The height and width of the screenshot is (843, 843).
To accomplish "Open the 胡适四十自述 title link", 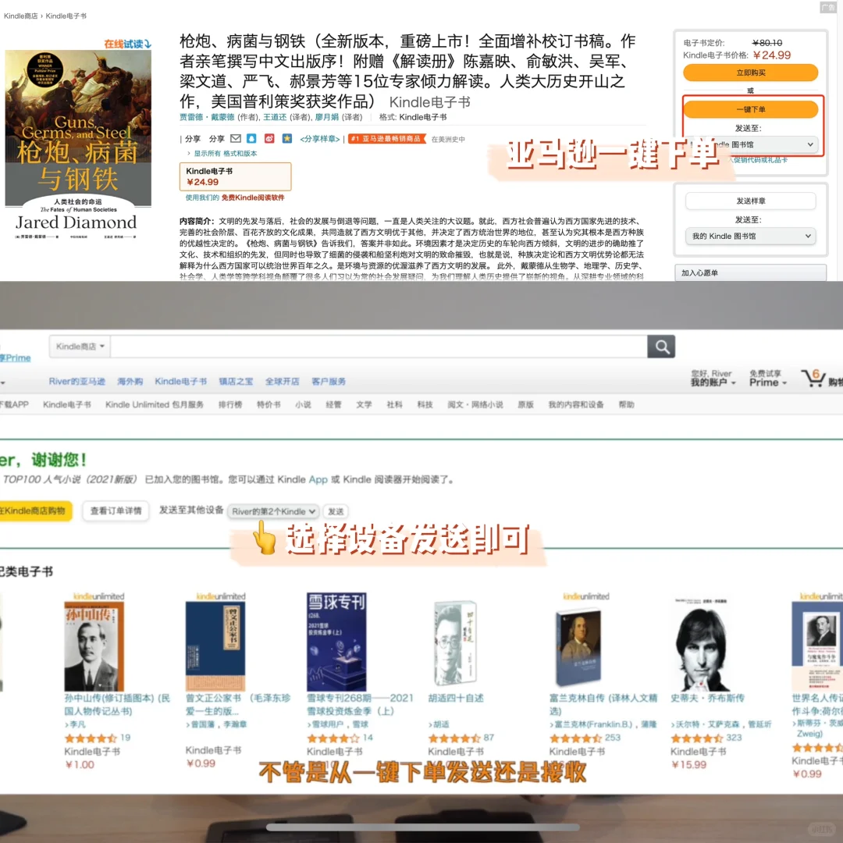I will click(x=455, y=699).
